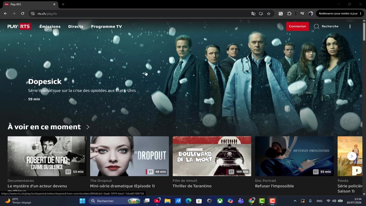
Task: Open the browser profile avatar
Action: point(311,13)
